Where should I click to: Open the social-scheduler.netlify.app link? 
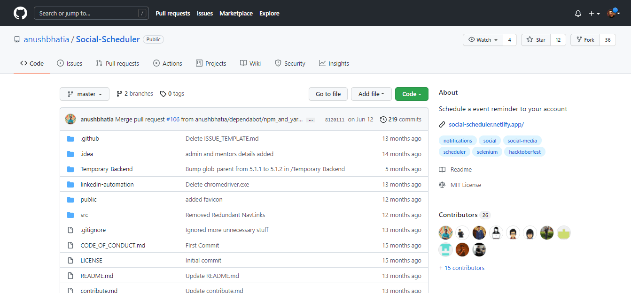[x=486, y=124]
